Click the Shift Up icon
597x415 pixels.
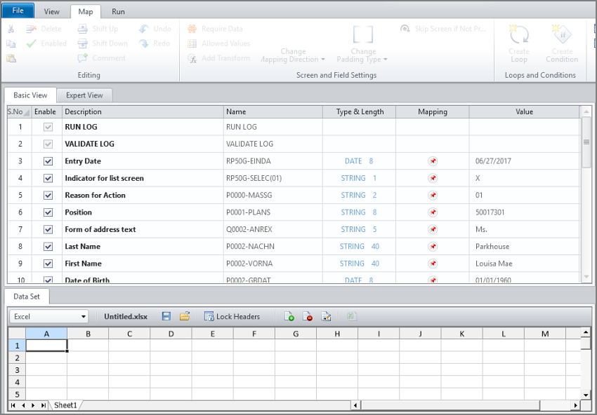pos(83,29)
